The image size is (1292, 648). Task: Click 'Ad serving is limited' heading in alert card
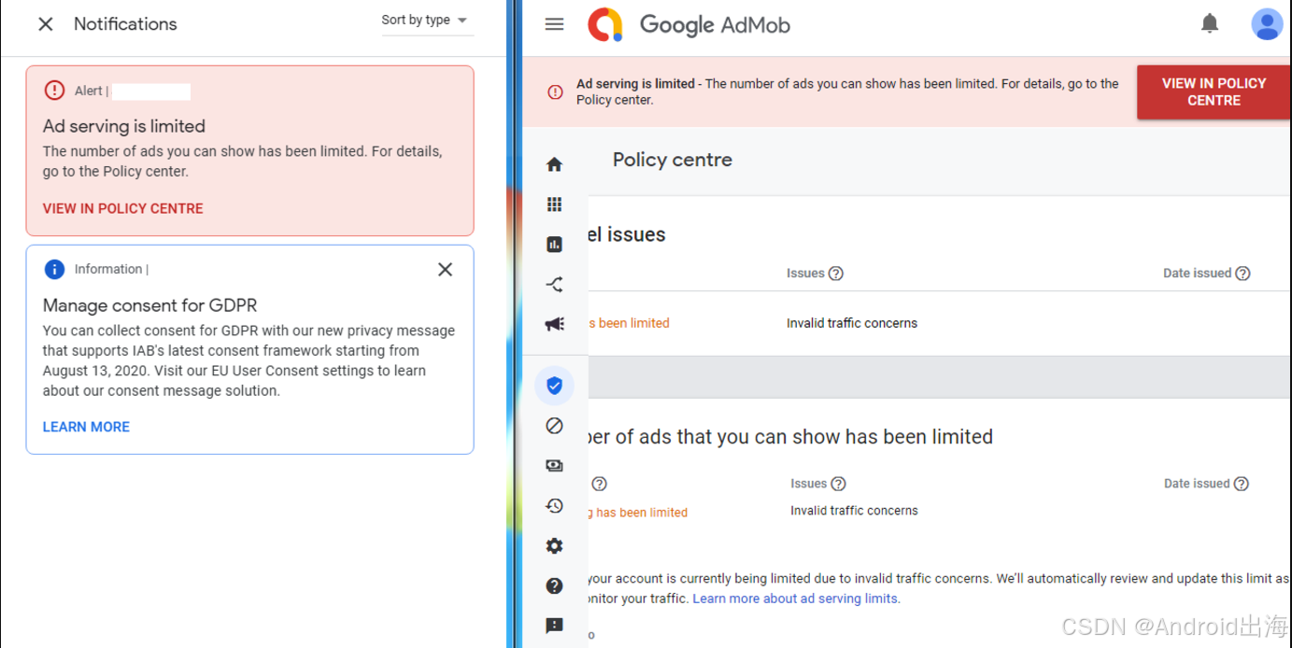pyautogui.click(x=124, y=126)
